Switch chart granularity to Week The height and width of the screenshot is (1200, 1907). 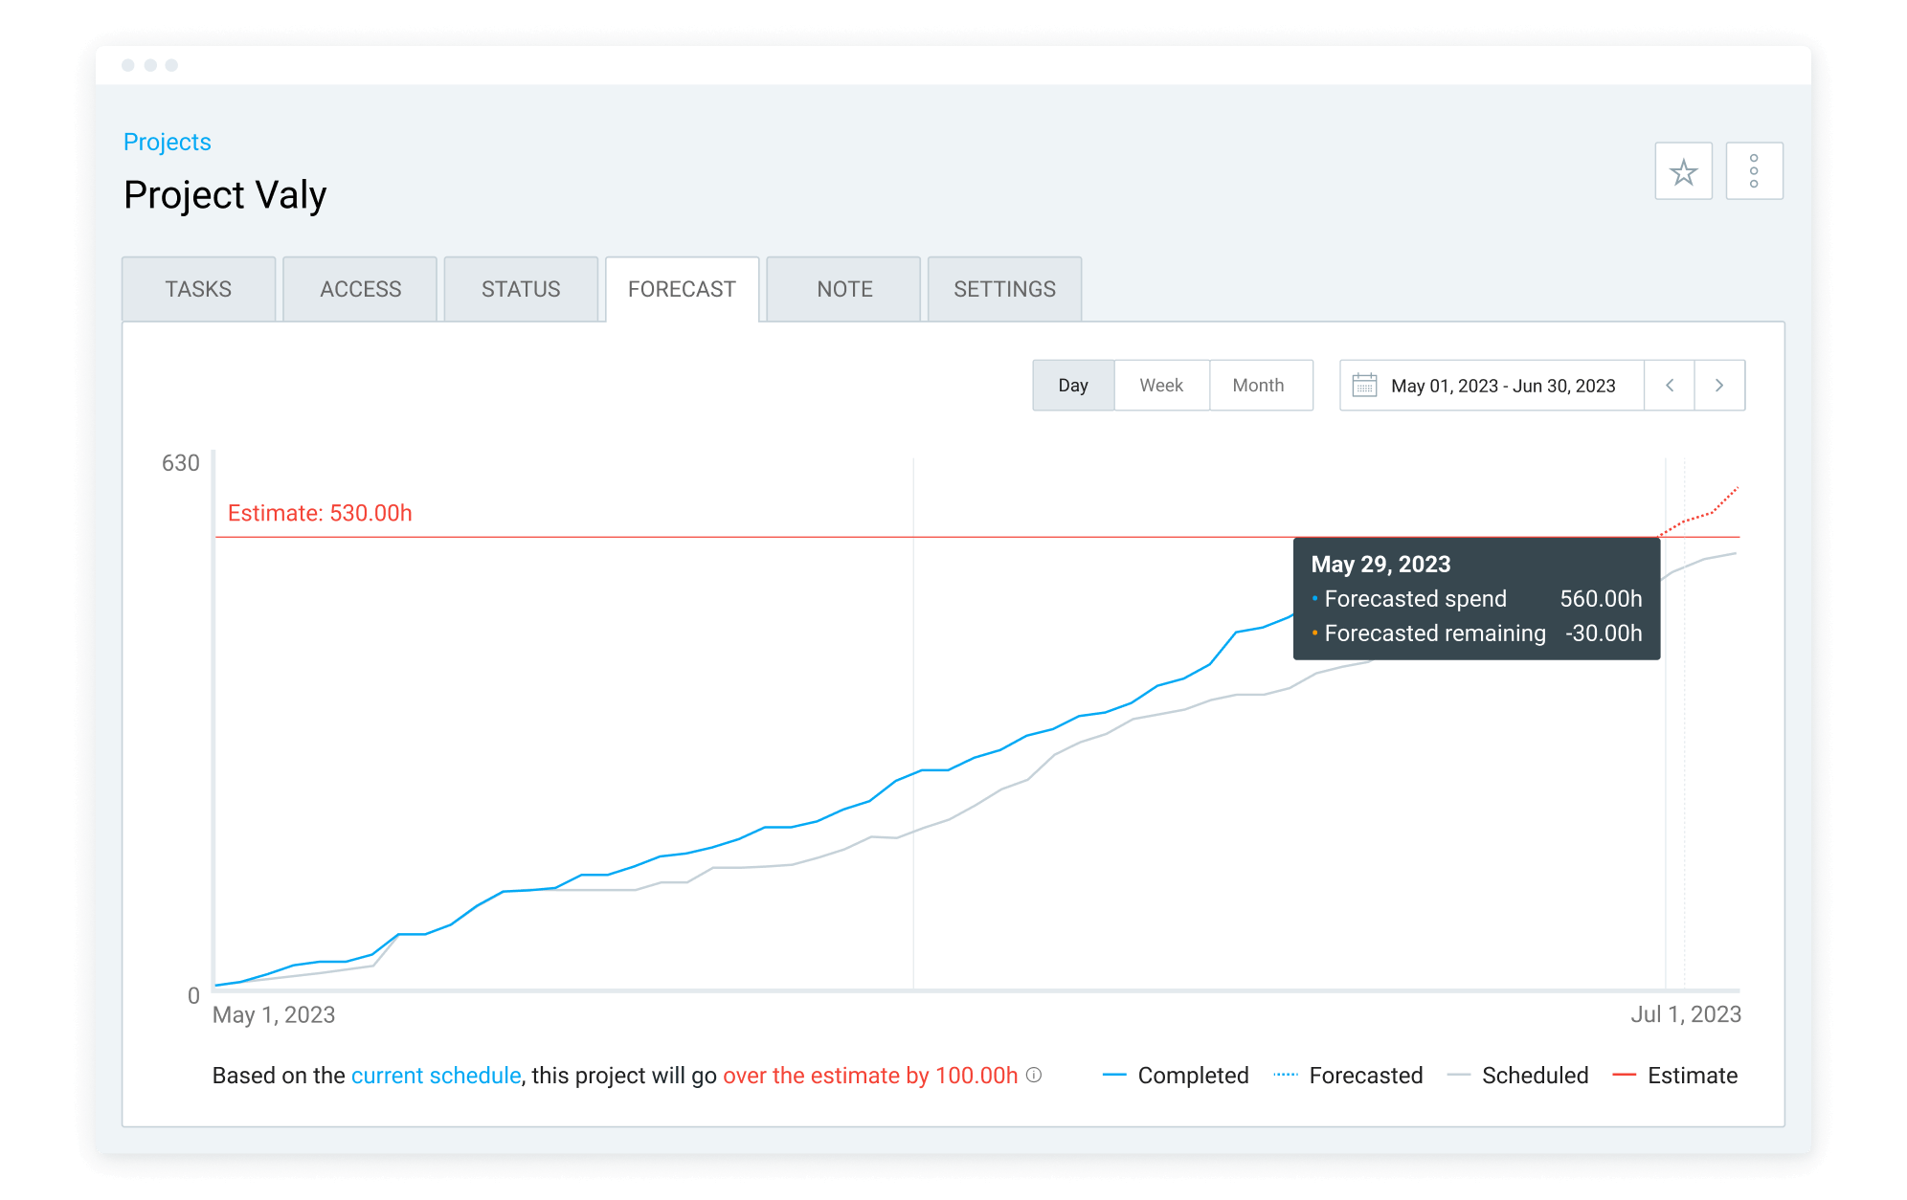1161,386
